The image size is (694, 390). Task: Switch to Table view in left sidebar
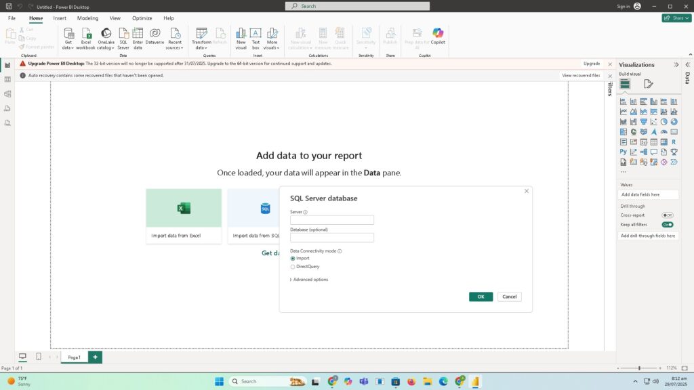[7, 80]
